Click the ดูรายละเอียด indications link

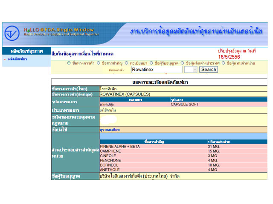click(x=110, y=130)
